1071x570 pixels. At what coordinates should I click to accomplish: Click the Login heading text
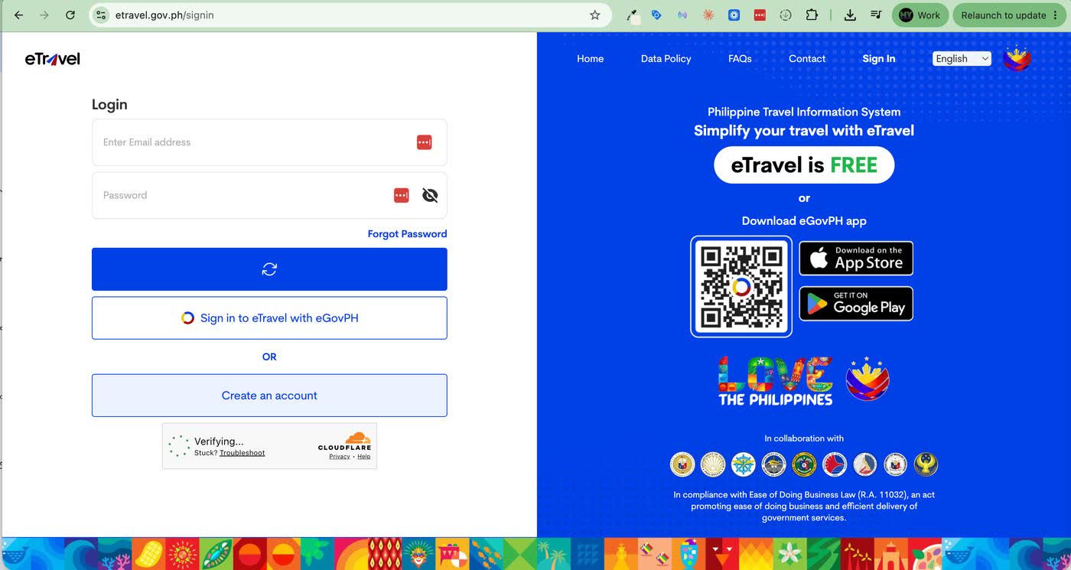point(109,105)
